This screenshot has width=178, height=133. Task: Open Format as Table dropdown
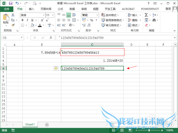112,20
